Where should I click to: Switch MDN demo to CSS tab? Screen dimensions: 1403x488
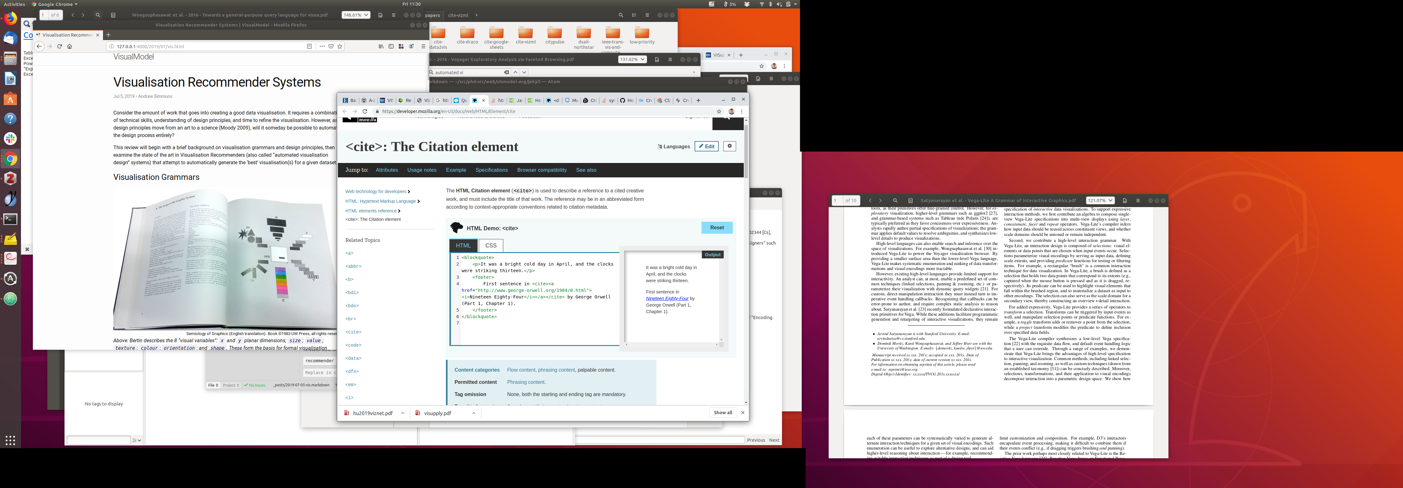click(491, 245)
